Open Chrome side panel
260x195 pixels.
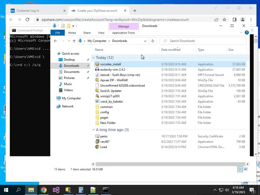[234, 20]
